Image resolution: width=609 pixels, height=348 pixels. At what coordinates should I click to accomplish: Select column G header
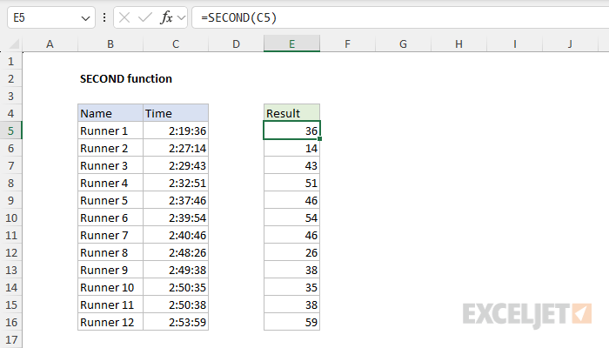tap(403, 43)
